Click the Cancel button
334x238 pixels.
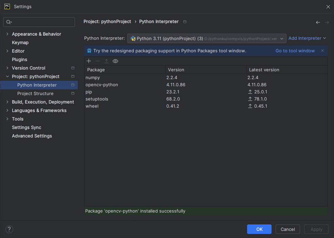[x=288, y=229]
